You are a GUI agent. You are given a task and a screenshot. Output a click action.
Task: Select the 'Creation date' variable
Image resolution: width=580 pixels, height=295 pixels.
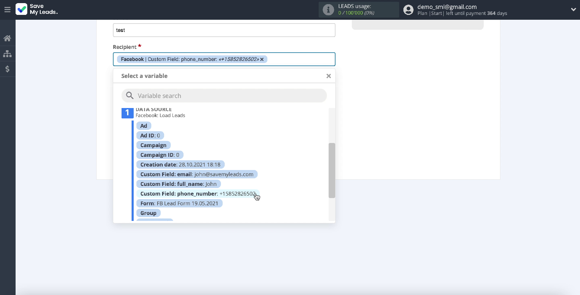[180, 164]
